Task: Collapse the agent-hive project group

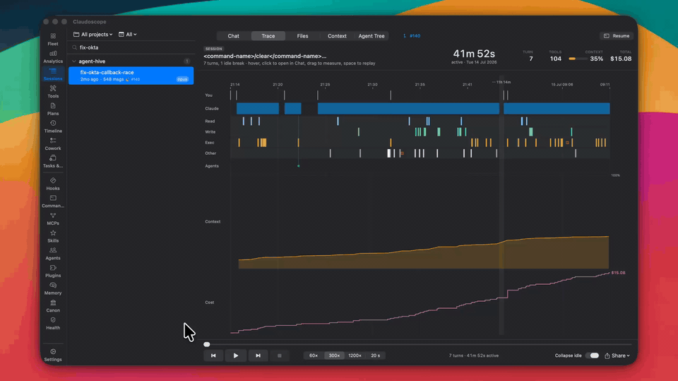Action: pyautogui.click(x=74, y=61)
